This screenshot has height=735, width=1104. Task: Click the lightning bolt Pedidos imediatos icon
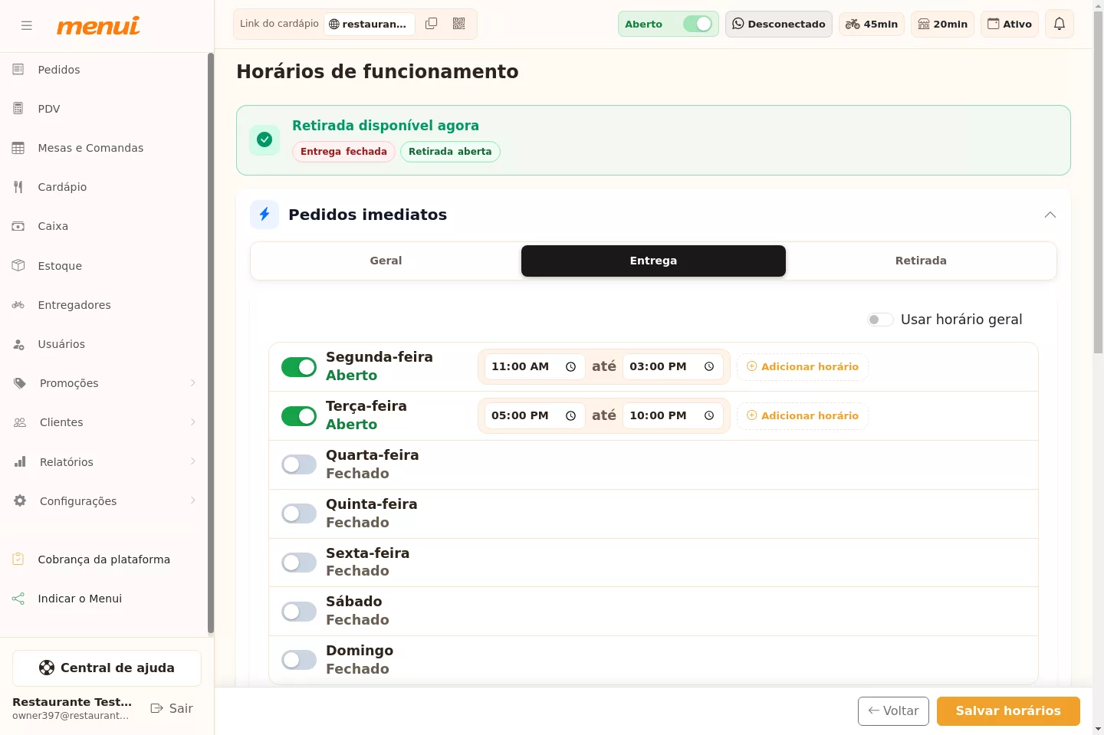264,215
